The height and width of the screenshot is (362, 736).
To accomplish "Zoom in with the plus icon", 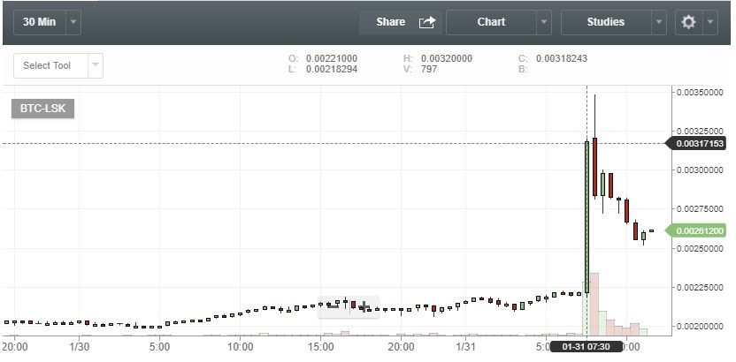I will [364, 306].
